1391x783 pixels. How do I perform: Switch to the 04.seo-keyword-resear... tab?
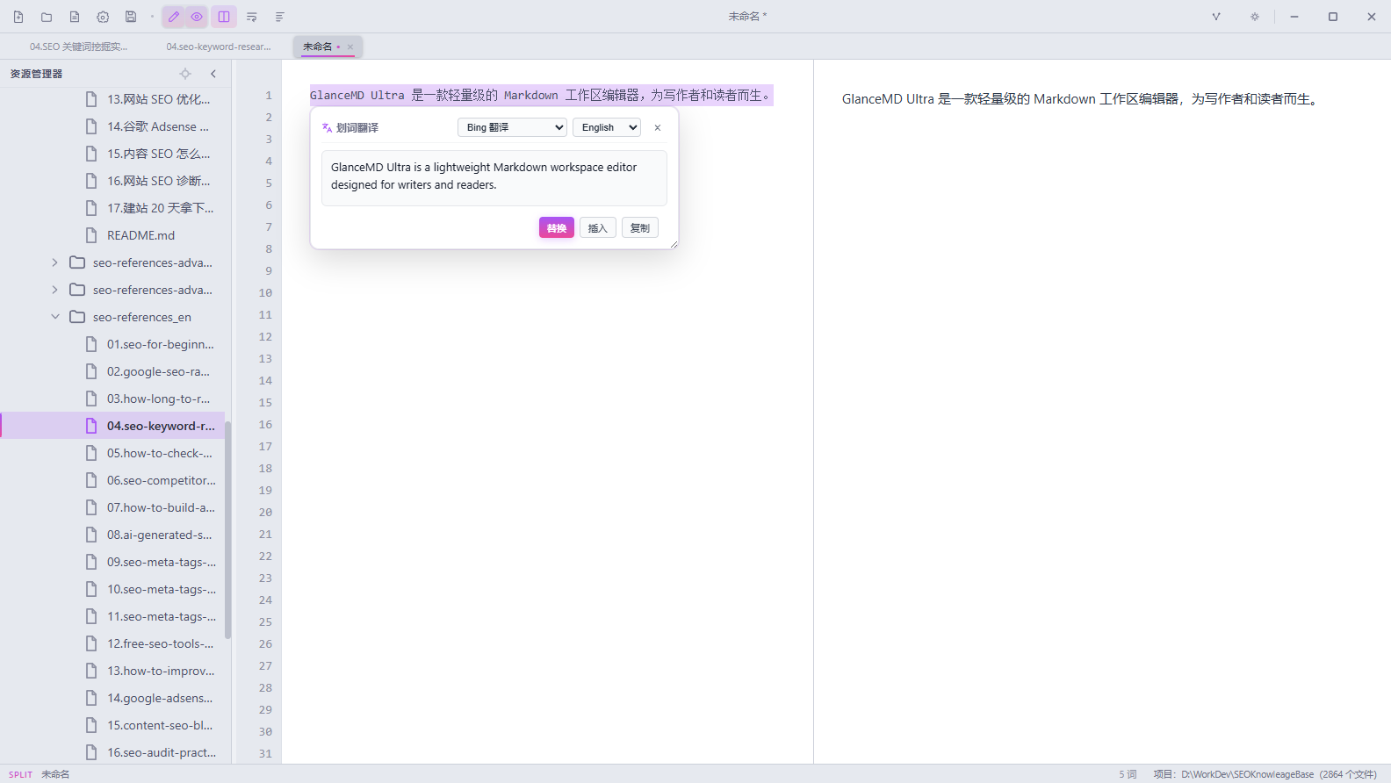[x=219, y=47]
